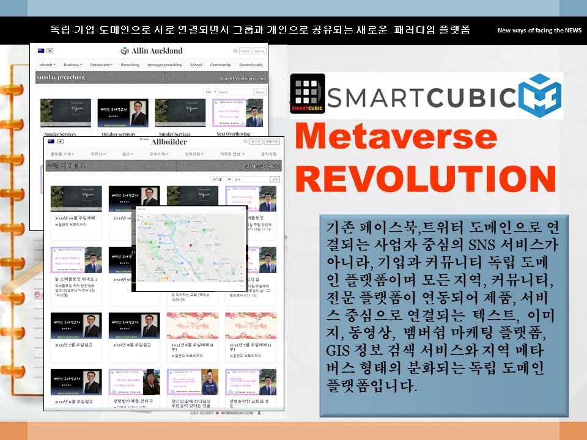Expand the church dropdown menu

click(x=48, y=65)
